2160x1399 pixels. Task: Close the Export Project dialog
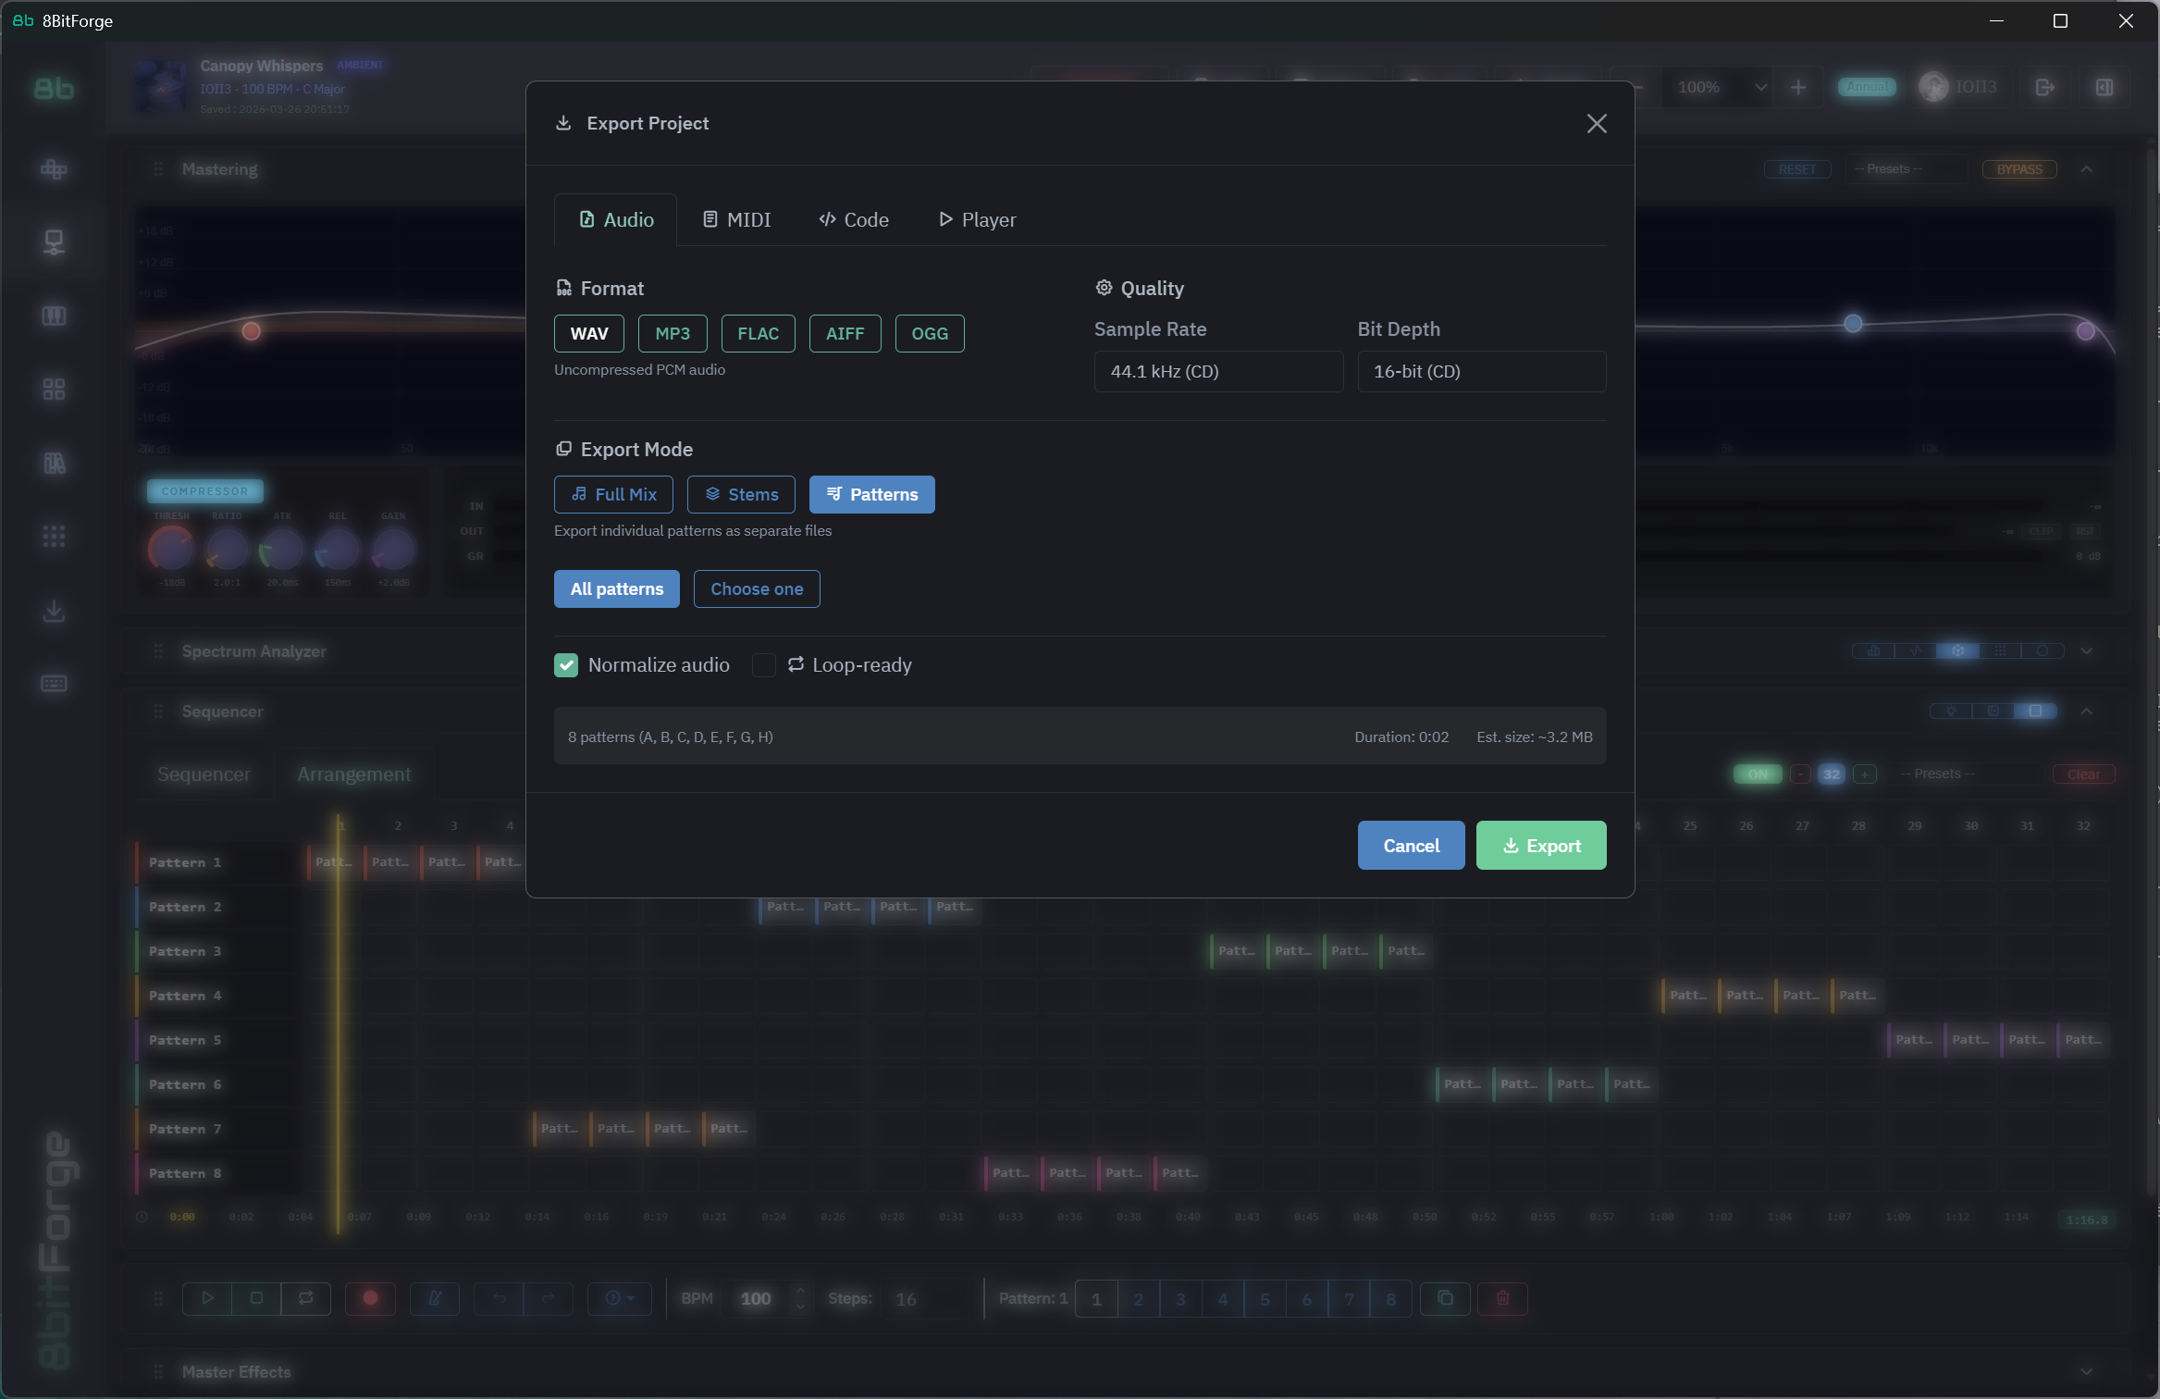1596,123
